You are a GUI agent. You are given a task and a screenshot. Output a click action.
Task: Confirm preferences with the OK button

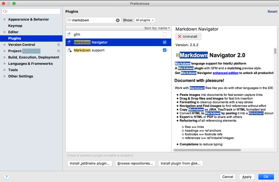point(266,177)
